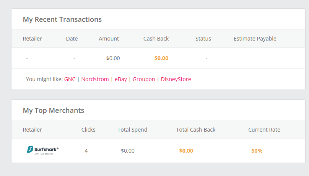
Task: Click the Current Rate column header
Action: [264, 130]
